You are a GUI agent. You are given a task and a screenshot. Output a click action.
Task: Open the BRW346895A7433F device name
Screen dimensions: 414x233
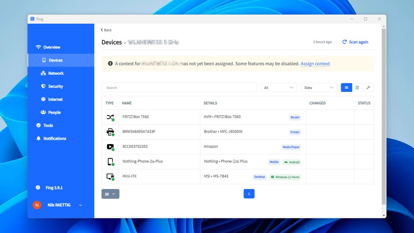(x=138, y=131)
